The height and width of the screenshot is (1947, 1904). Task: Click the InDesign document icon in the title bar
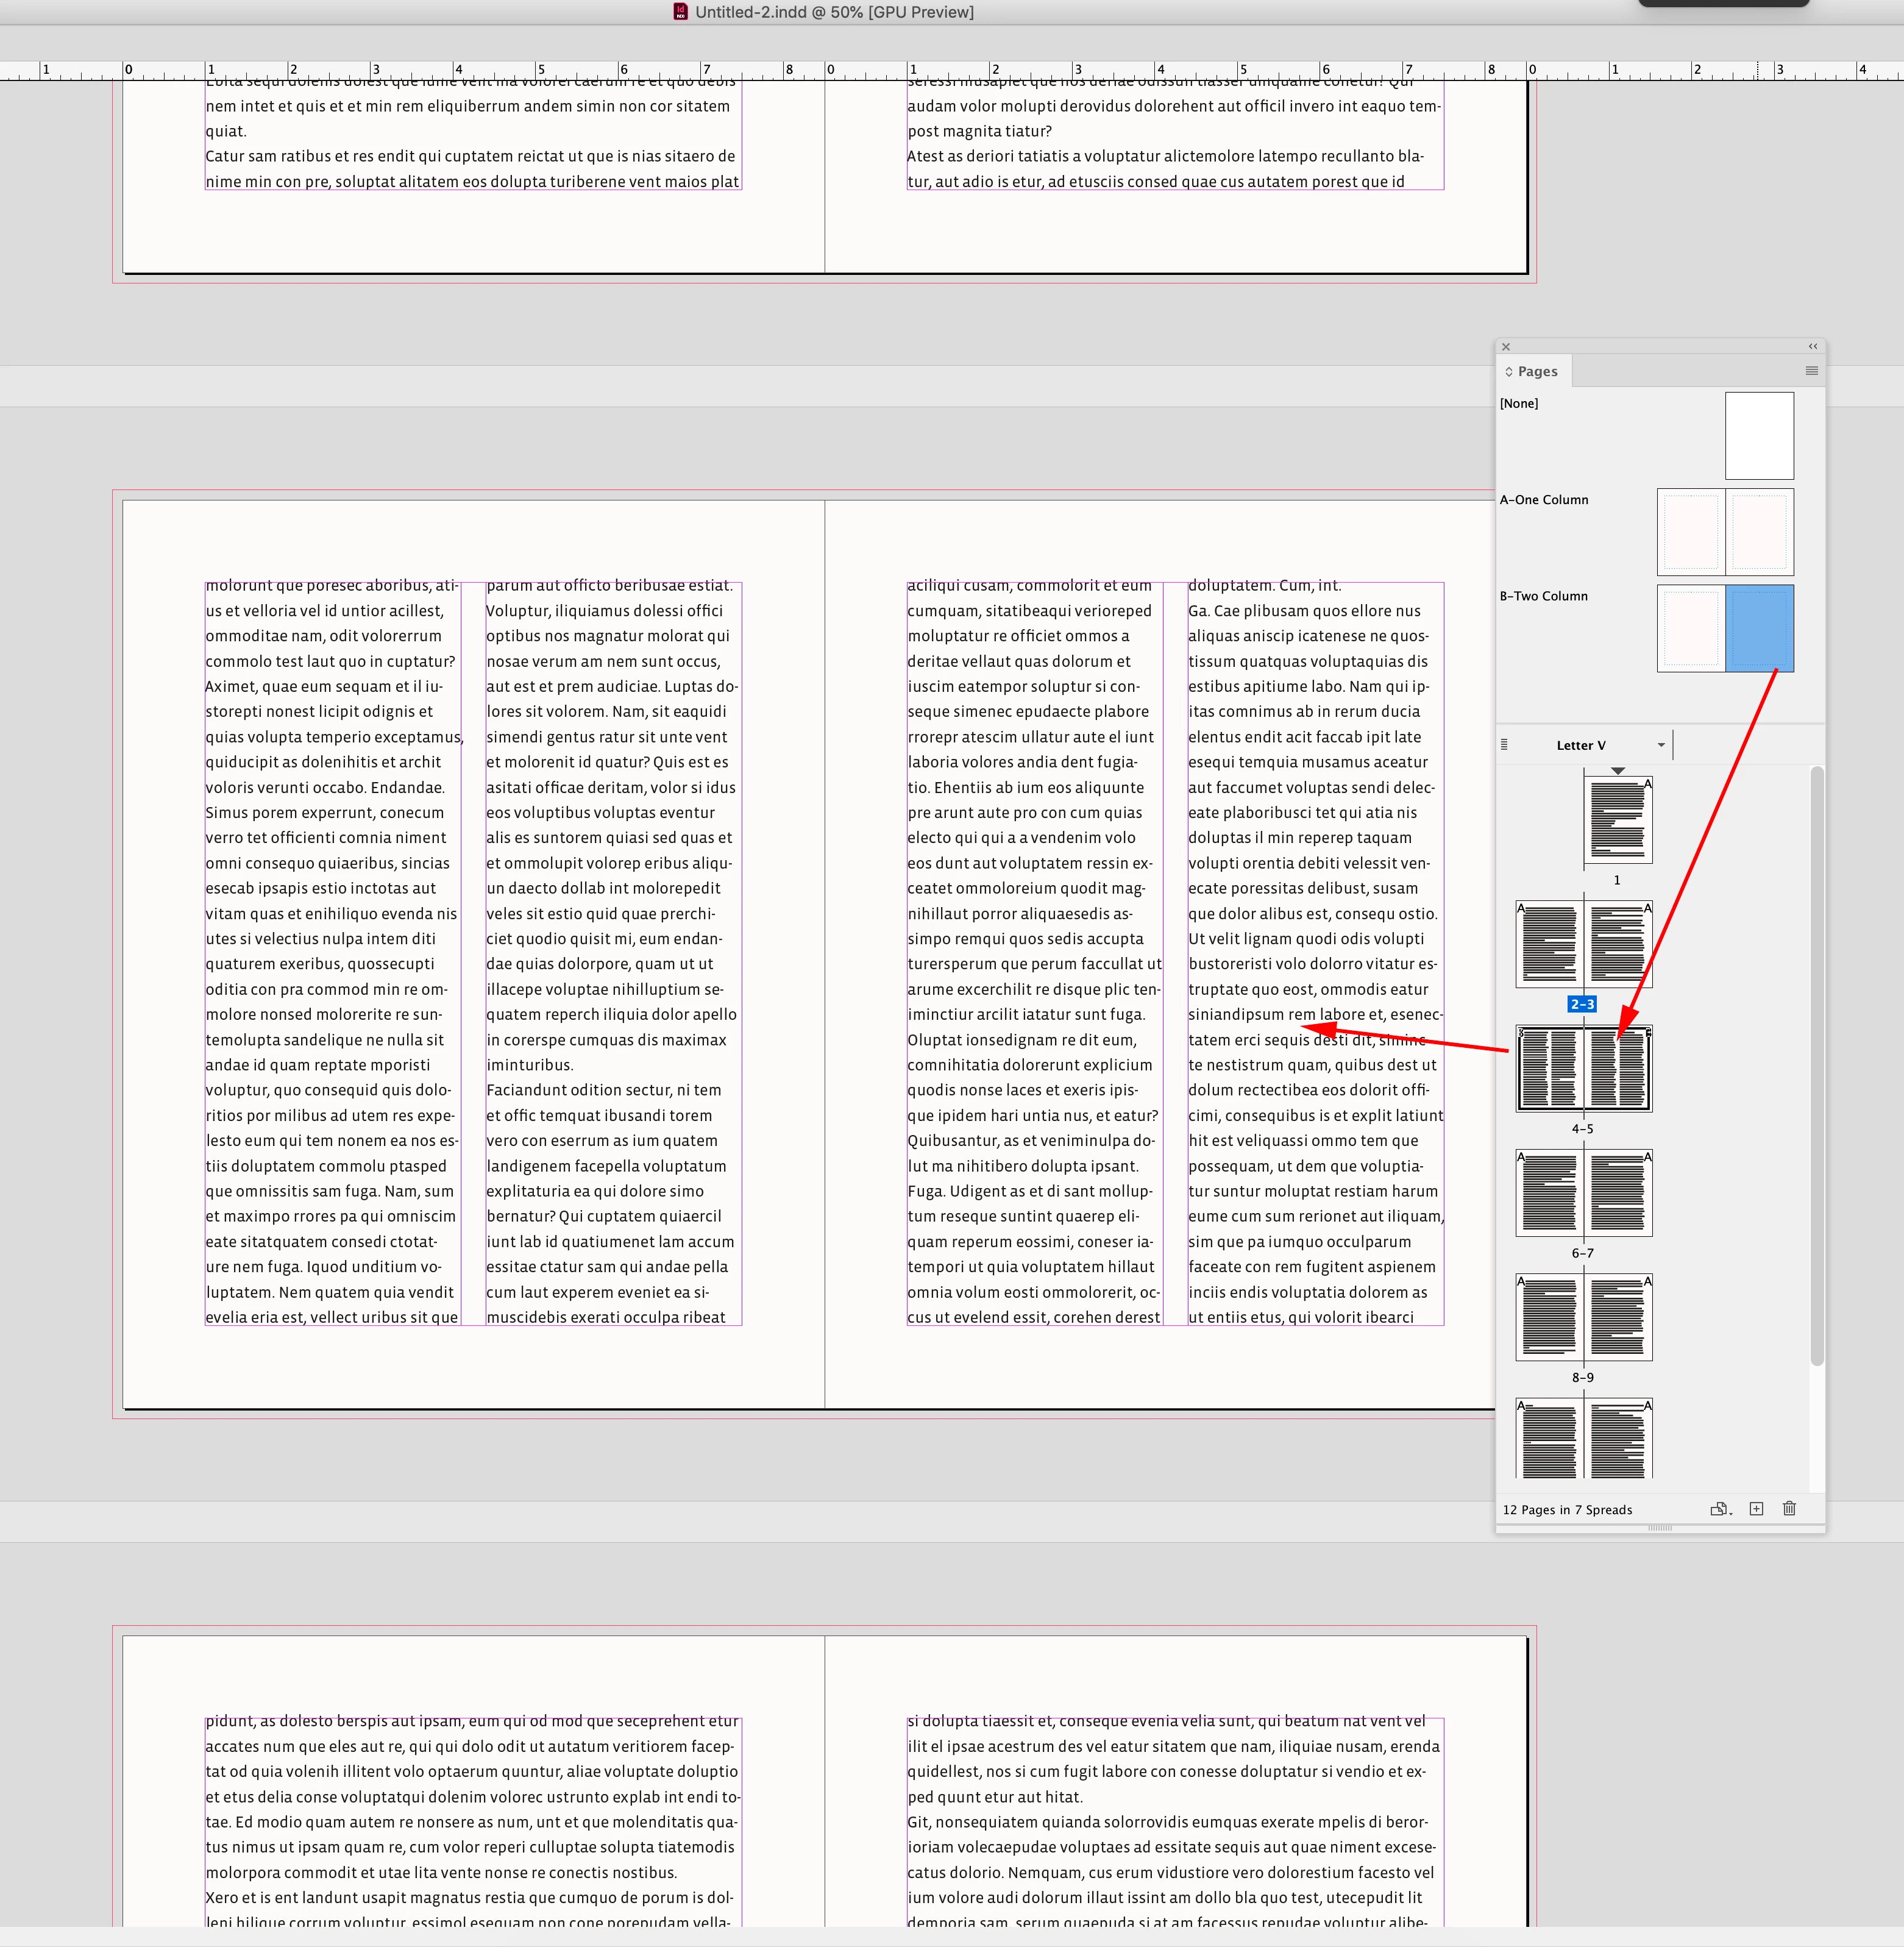[680, 12]
